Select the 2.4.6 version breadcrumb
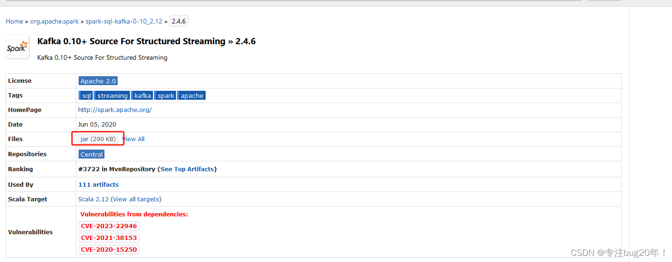Screen dimensions: 672x262 click(179, 21)
